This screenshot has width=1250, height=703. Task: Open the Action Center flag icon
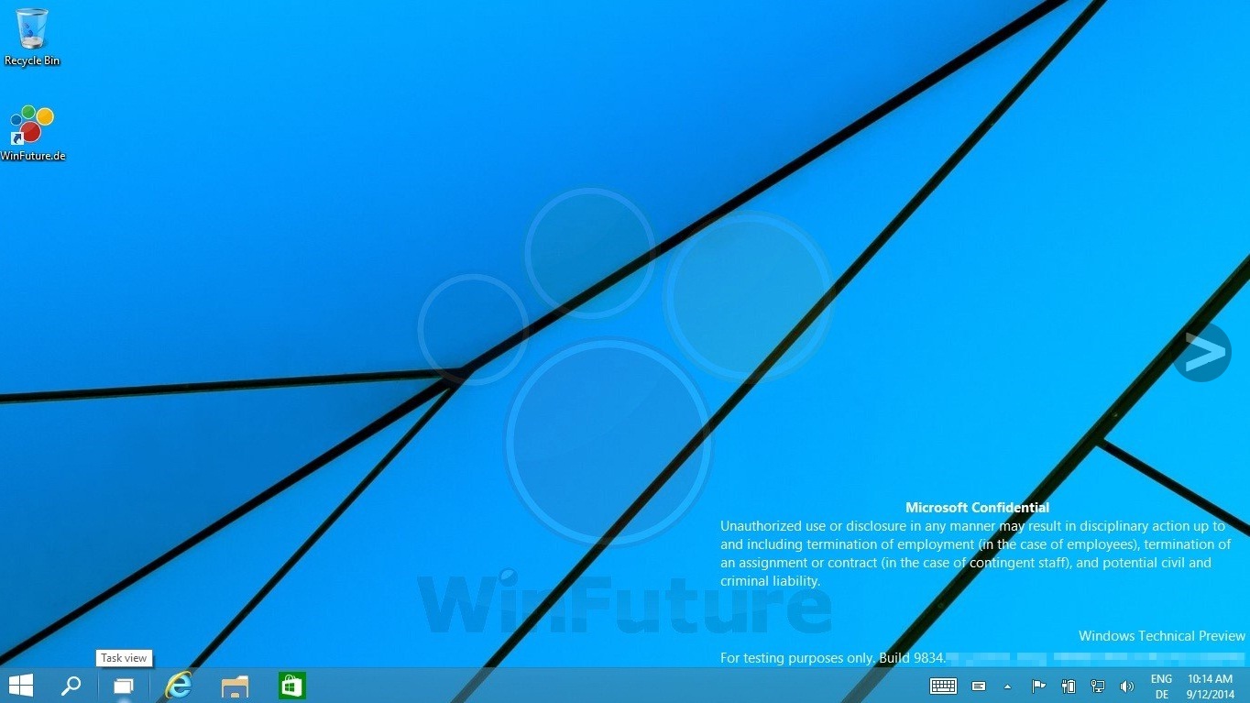point(1038,686)
